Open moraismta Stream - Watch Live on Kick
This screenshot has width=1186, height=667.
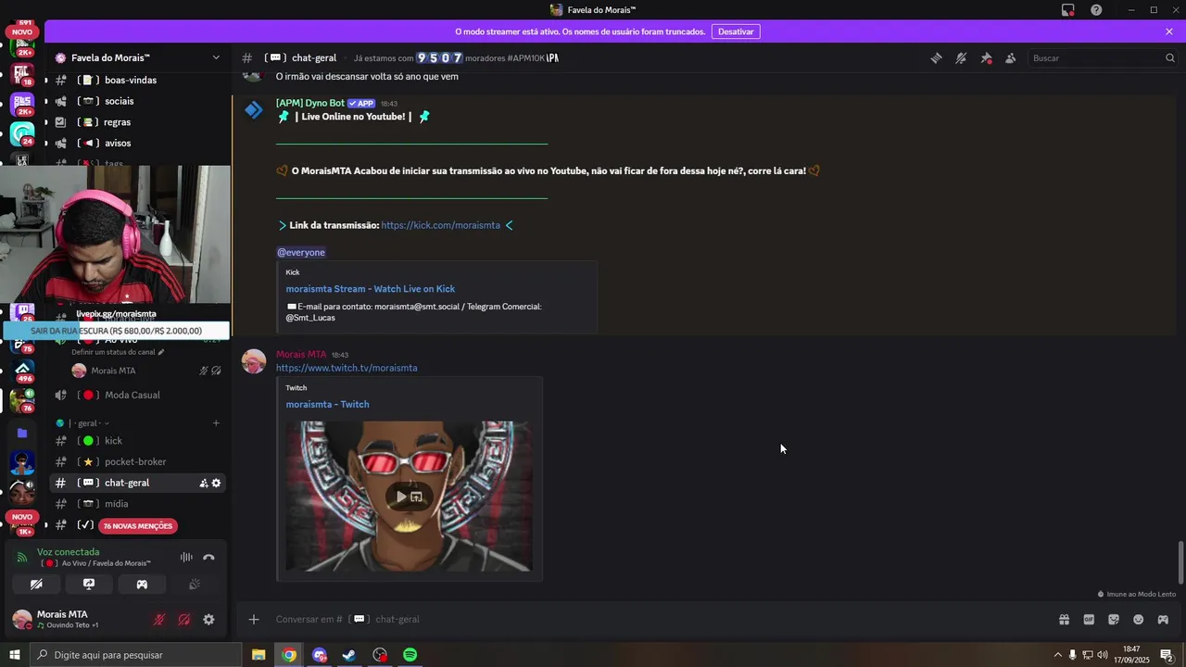coord(370,289)
